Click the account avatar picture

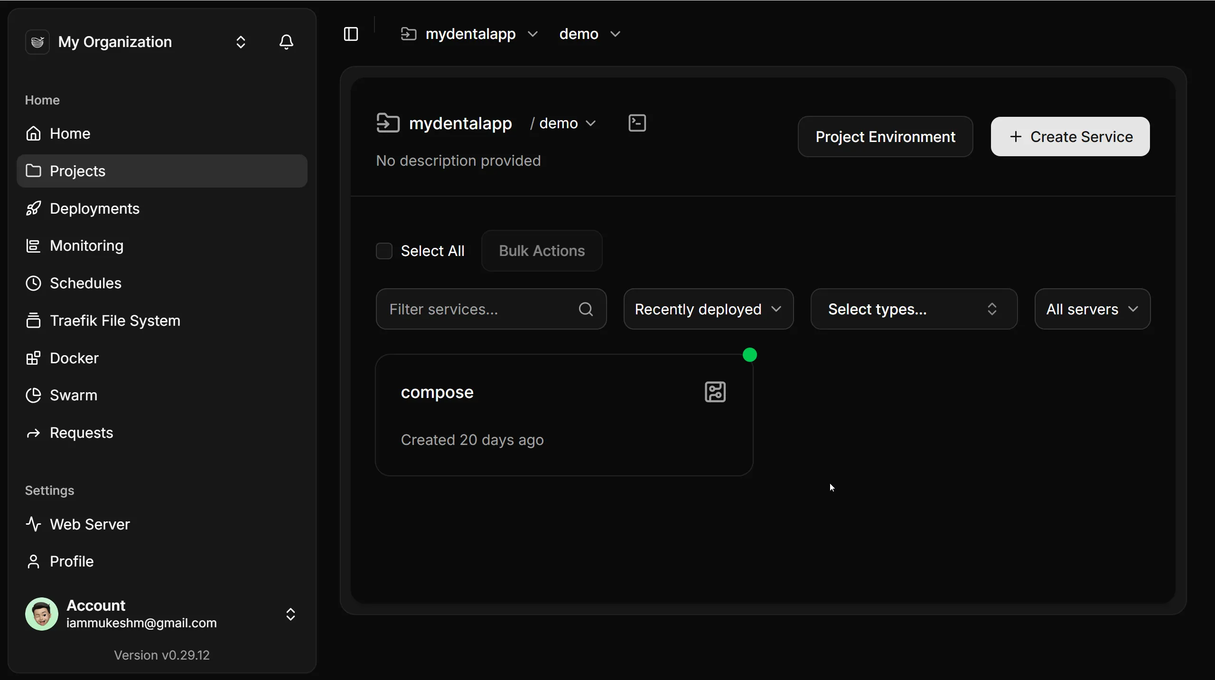coord(42,614)
